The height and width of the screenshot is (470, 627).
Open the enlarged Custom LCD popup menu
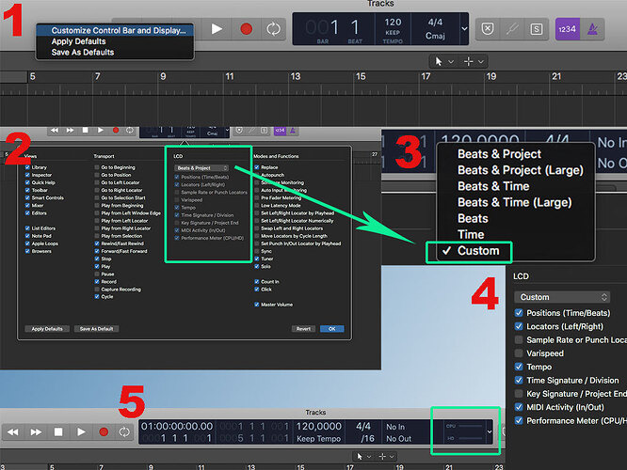coord(562,297)
